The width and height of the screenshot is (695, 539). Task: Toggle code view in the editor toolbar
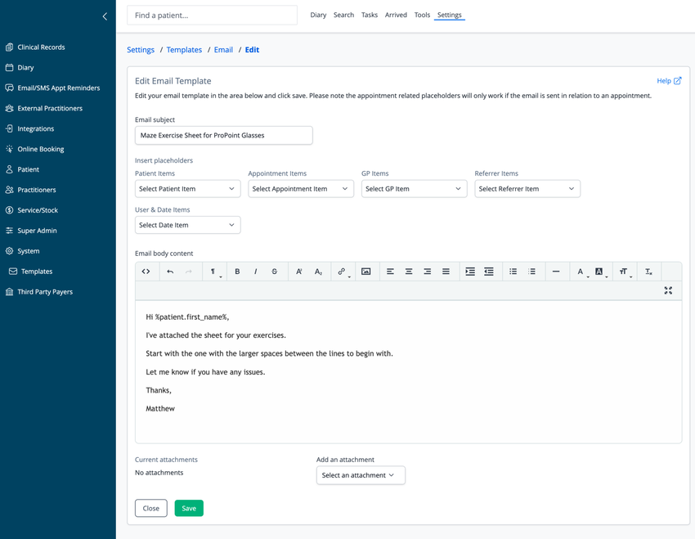[146, 272]
